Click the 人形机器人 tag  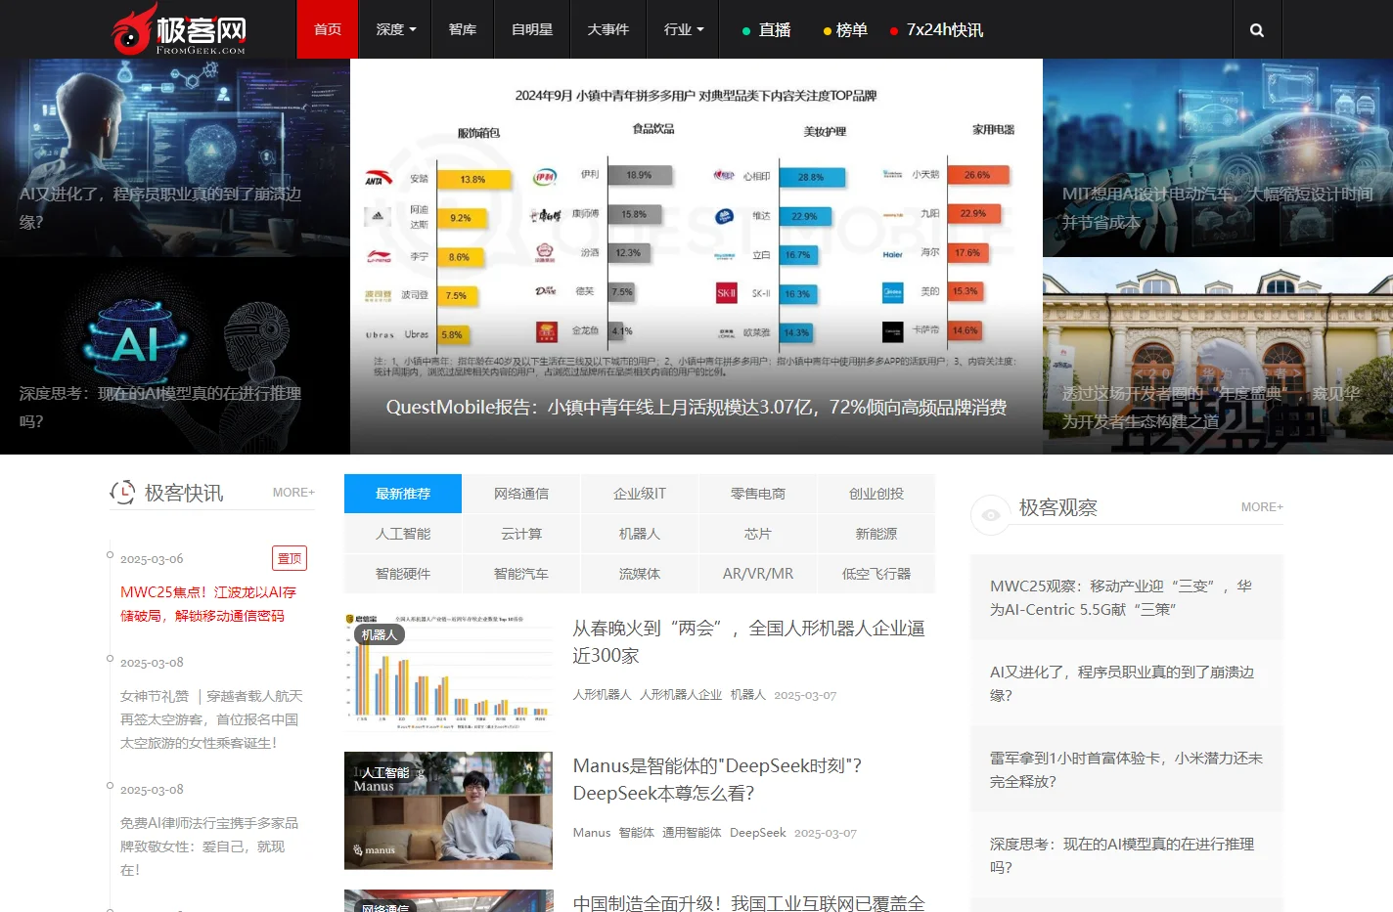click(x=602, y=695)
